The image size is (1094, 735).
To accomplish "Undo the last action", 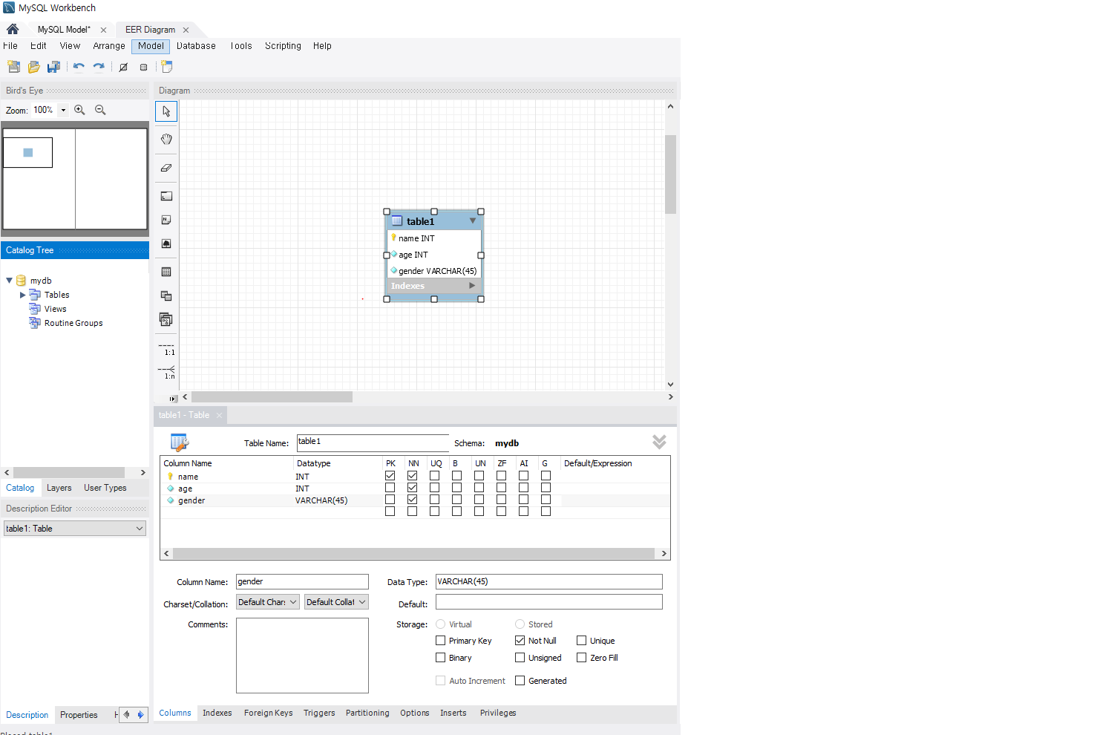I will click(79, 67).
